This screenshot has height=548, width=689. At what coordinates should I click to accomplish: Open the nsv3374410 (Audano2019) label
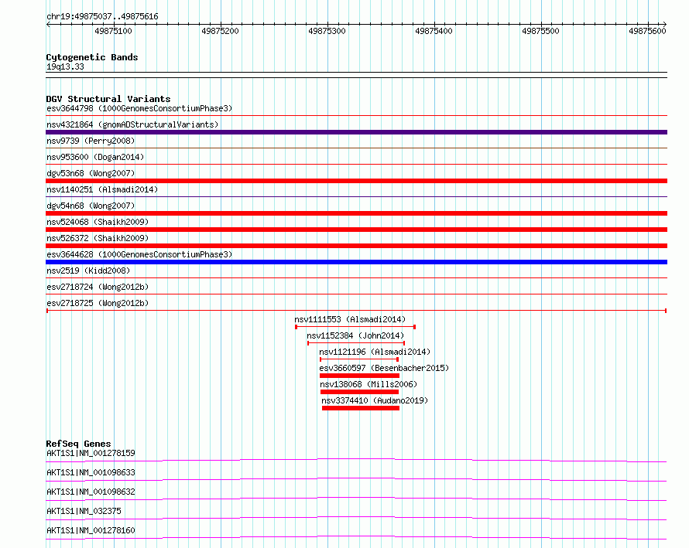click(375, 400)
